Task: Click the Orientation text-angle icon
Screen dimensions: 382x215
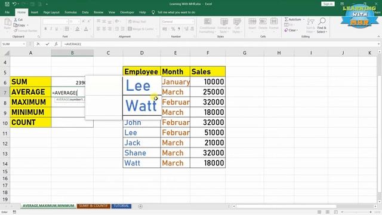Action: (117, 21)
